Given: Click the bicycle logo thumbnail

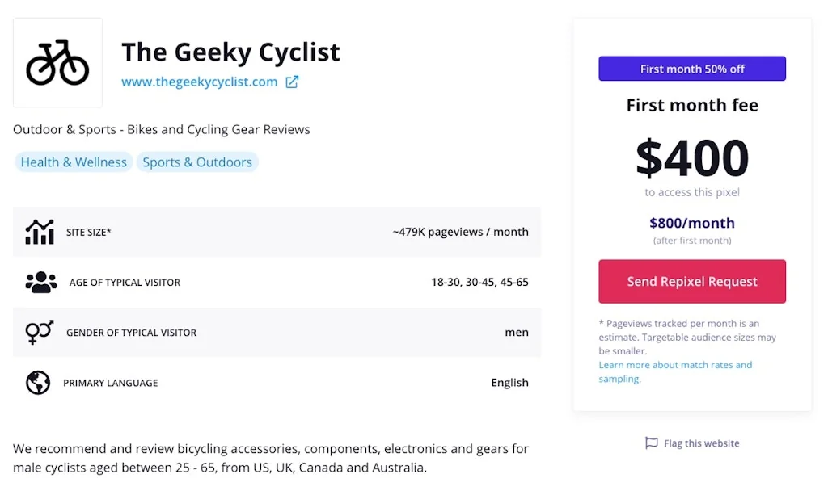Looking at the screenshot, I should click(57, 62).
